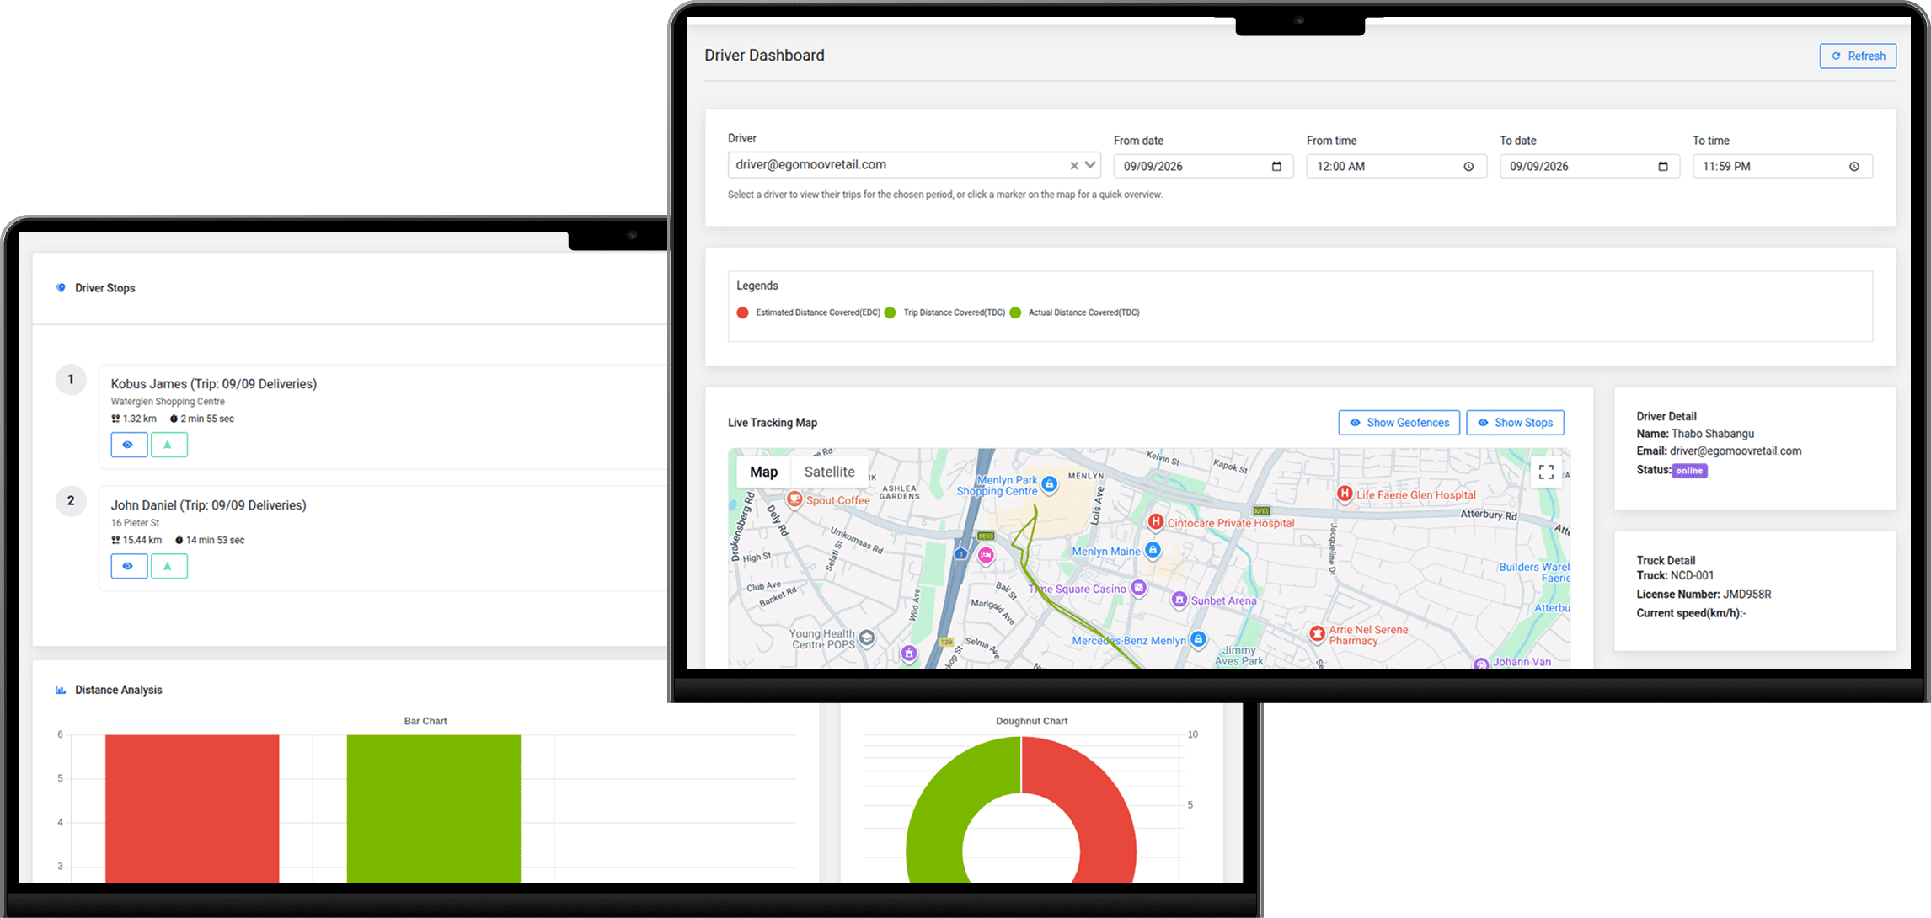Image resolution: width=1931 pixels, height=918 pixels.
Task: Open the From time clock picker icon
Action: (x=1468, y=167)
